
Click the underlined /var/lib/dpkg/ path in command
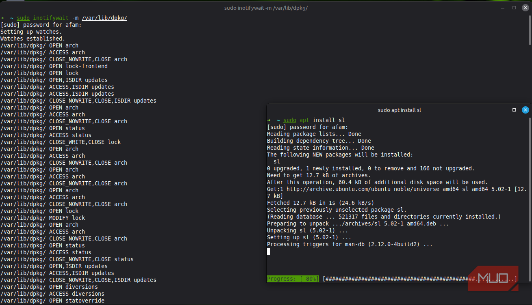point(104,18)
